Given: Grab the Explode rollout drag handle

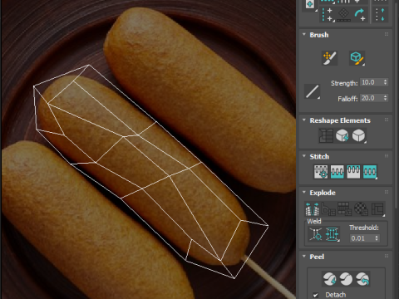Looking at the screenshot, I should point(387,192).
